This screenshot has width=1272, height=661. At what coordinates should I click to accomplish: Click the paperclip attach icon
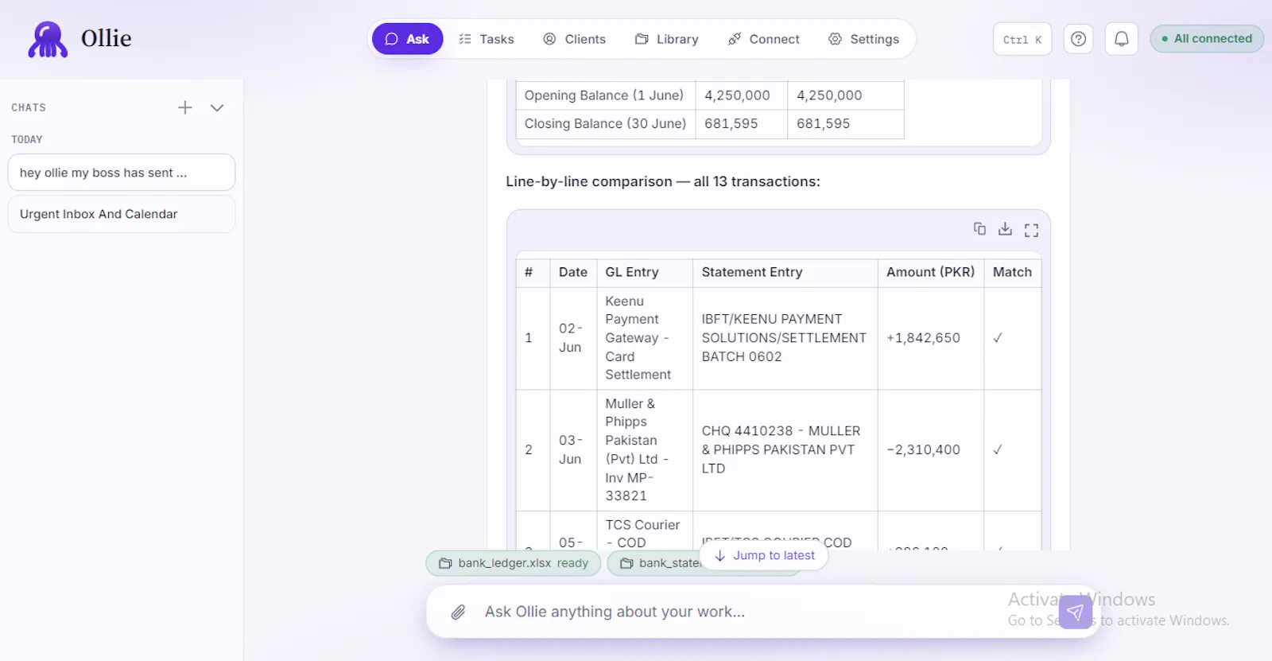(458, 612)
